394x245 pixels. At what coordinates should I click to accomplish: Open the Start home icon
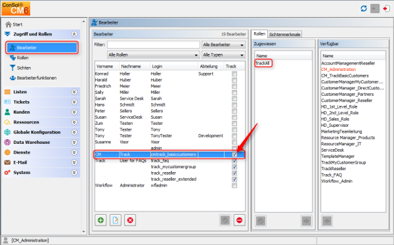tap(9, 24)
